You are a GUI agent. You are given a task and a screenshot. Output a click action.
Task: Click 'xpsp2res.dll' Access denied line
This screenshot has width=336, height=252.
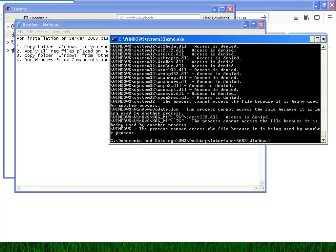(176, 97)
